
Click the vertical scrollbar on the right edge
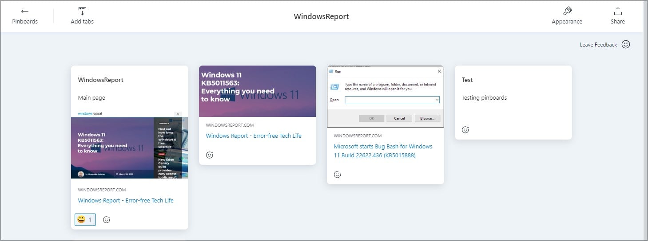(x=645, y=120)
